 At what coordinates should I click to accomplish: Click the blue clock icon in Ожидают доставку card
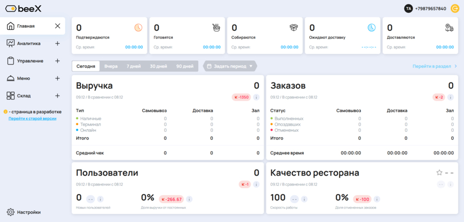tap(372, 27)
